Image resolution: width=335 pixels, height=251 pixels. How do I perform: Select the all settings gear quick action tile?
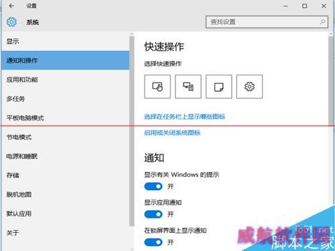coord(249,86)
